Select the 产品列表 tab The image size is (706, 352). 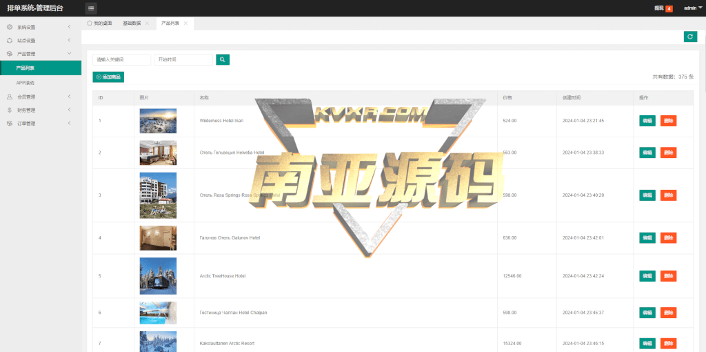click(170, 23)
